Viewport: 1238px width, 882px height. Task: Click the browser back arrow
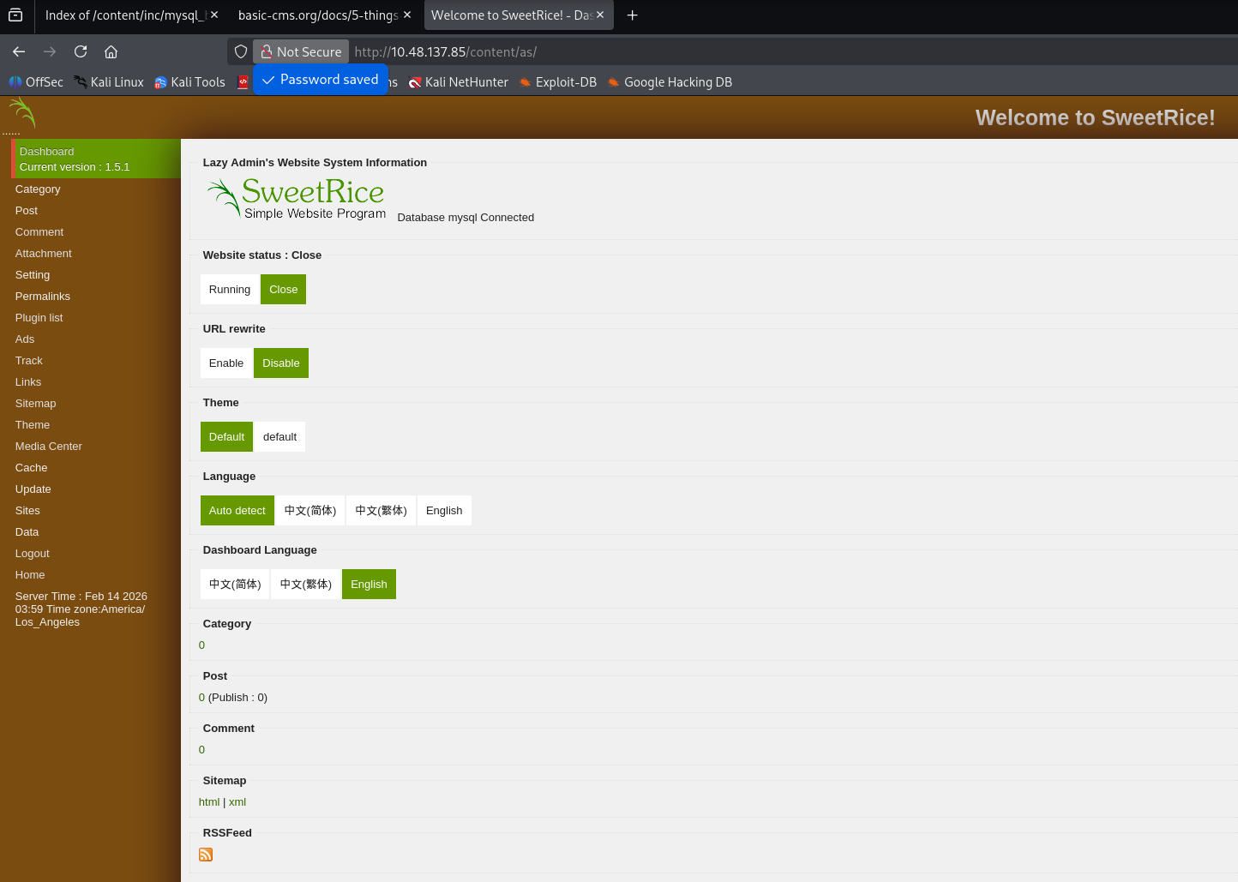[x=19, y=51]
